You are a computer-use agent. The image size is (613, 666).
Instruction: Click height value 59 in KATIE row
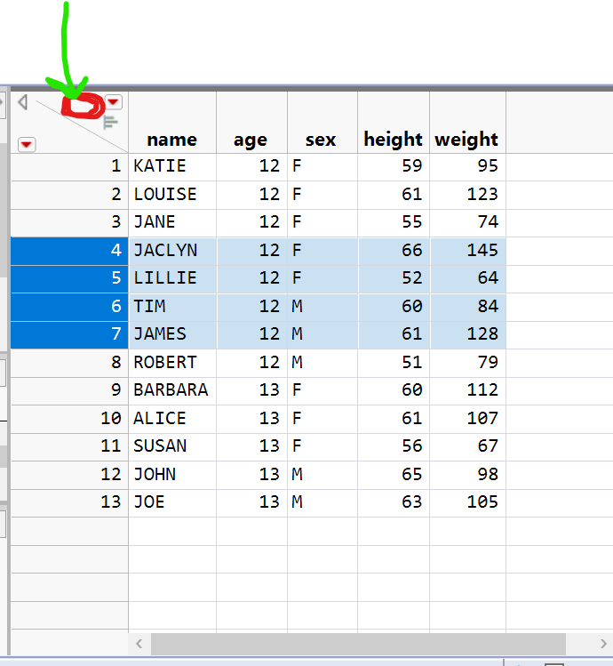click(x=412, y=166)
